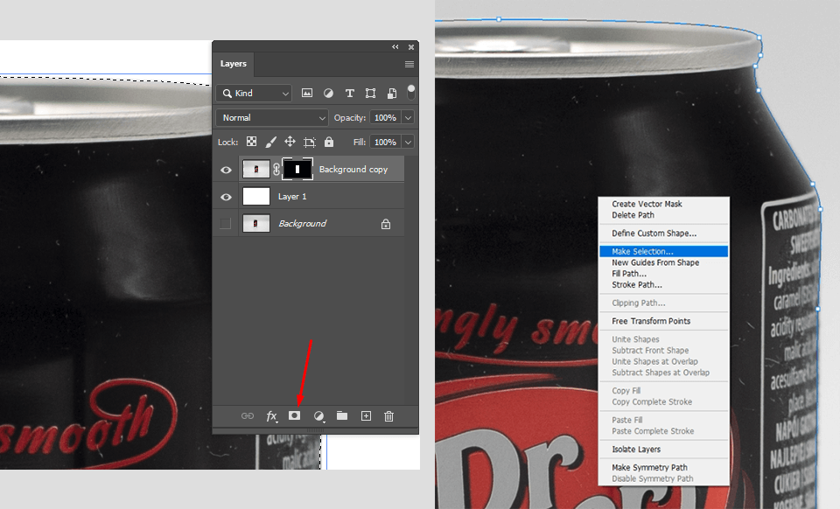Screen dimensions: 840x509
Task: Click the add layer mask icon
Action: tap(294, 415)
